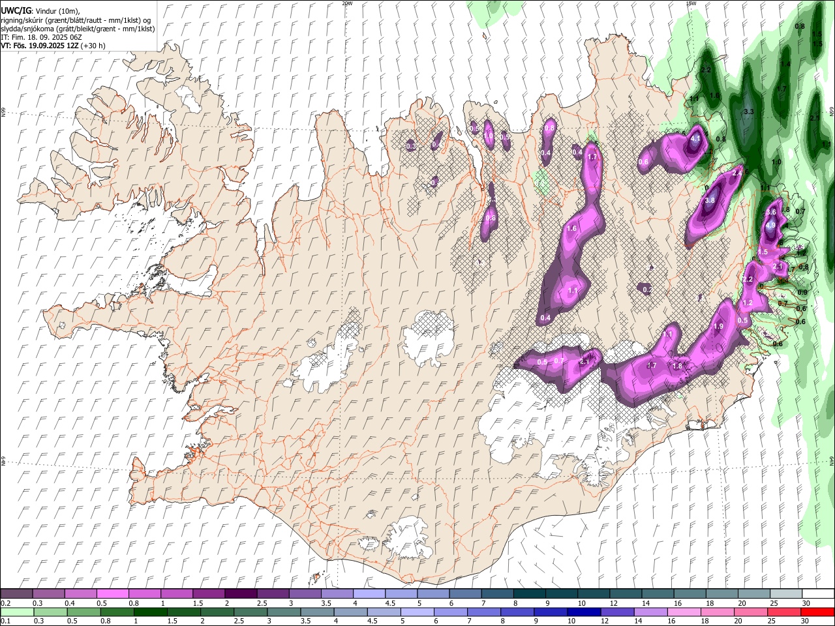The height and width of the screenshot is (626, 835).
Task: Click the 0.2 label on the snow scale
Action: [x=5, y=603]
